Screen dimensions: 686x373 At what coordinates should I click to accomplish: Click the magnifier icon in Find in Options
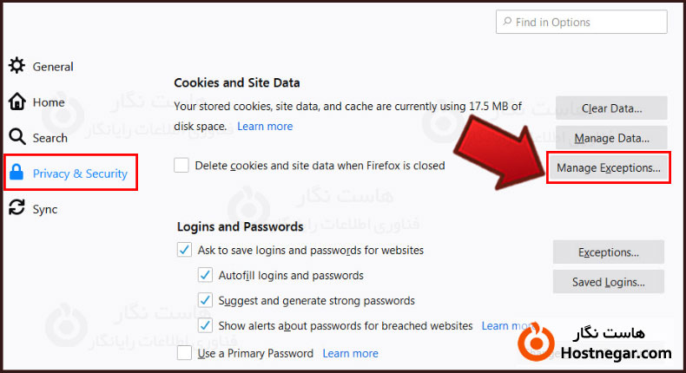coord(506,23)
